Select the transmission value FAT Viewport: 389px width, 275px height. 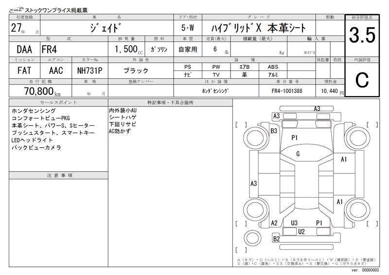(x=24, y=70)
